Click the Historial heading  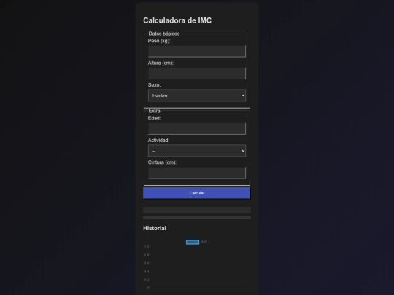pyautogui.click(x=155, y=228)
